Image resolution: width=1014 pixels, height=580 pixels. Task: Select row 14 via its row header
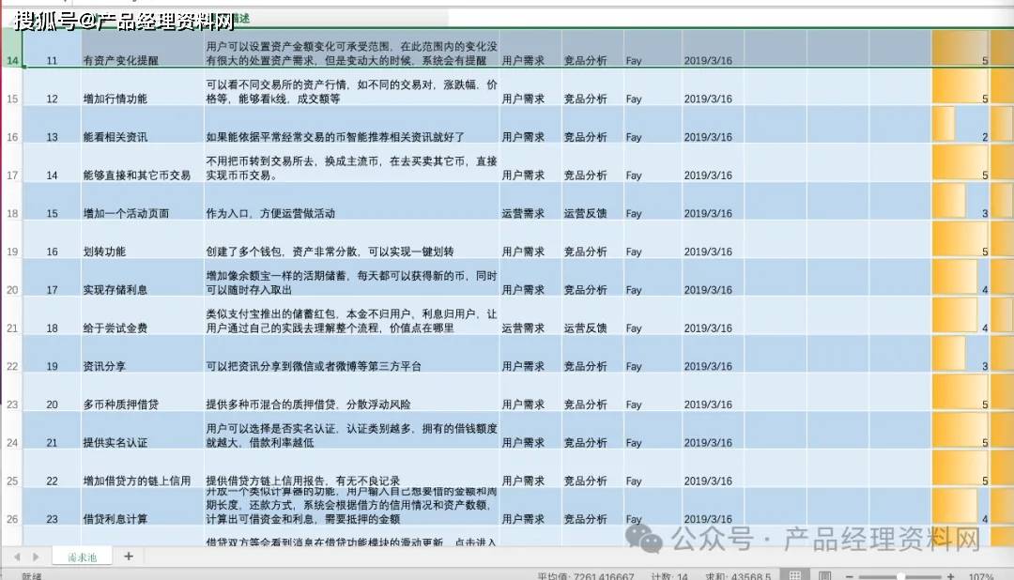tap(11, 61)
